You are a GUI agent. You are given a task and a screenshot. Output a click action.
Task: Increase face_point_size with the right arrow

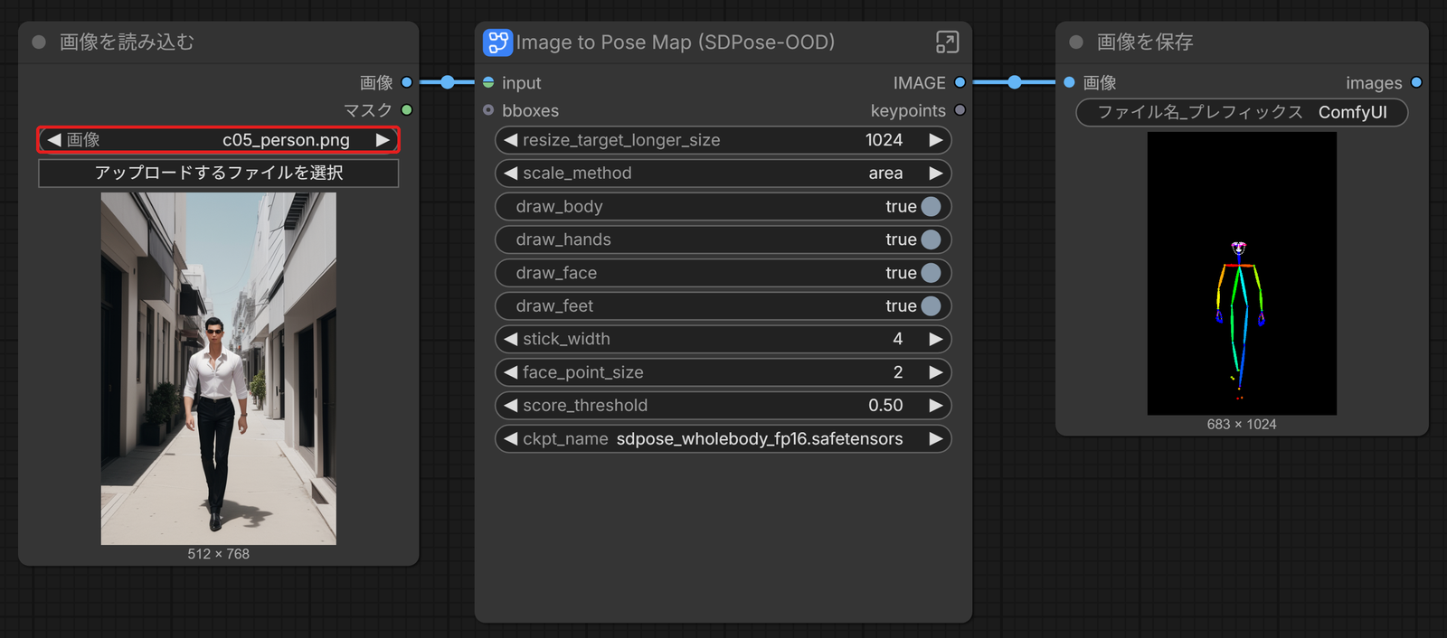936,372
